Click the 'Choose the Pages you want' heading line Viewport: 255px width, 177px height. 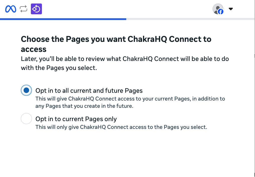coord(116,39)
